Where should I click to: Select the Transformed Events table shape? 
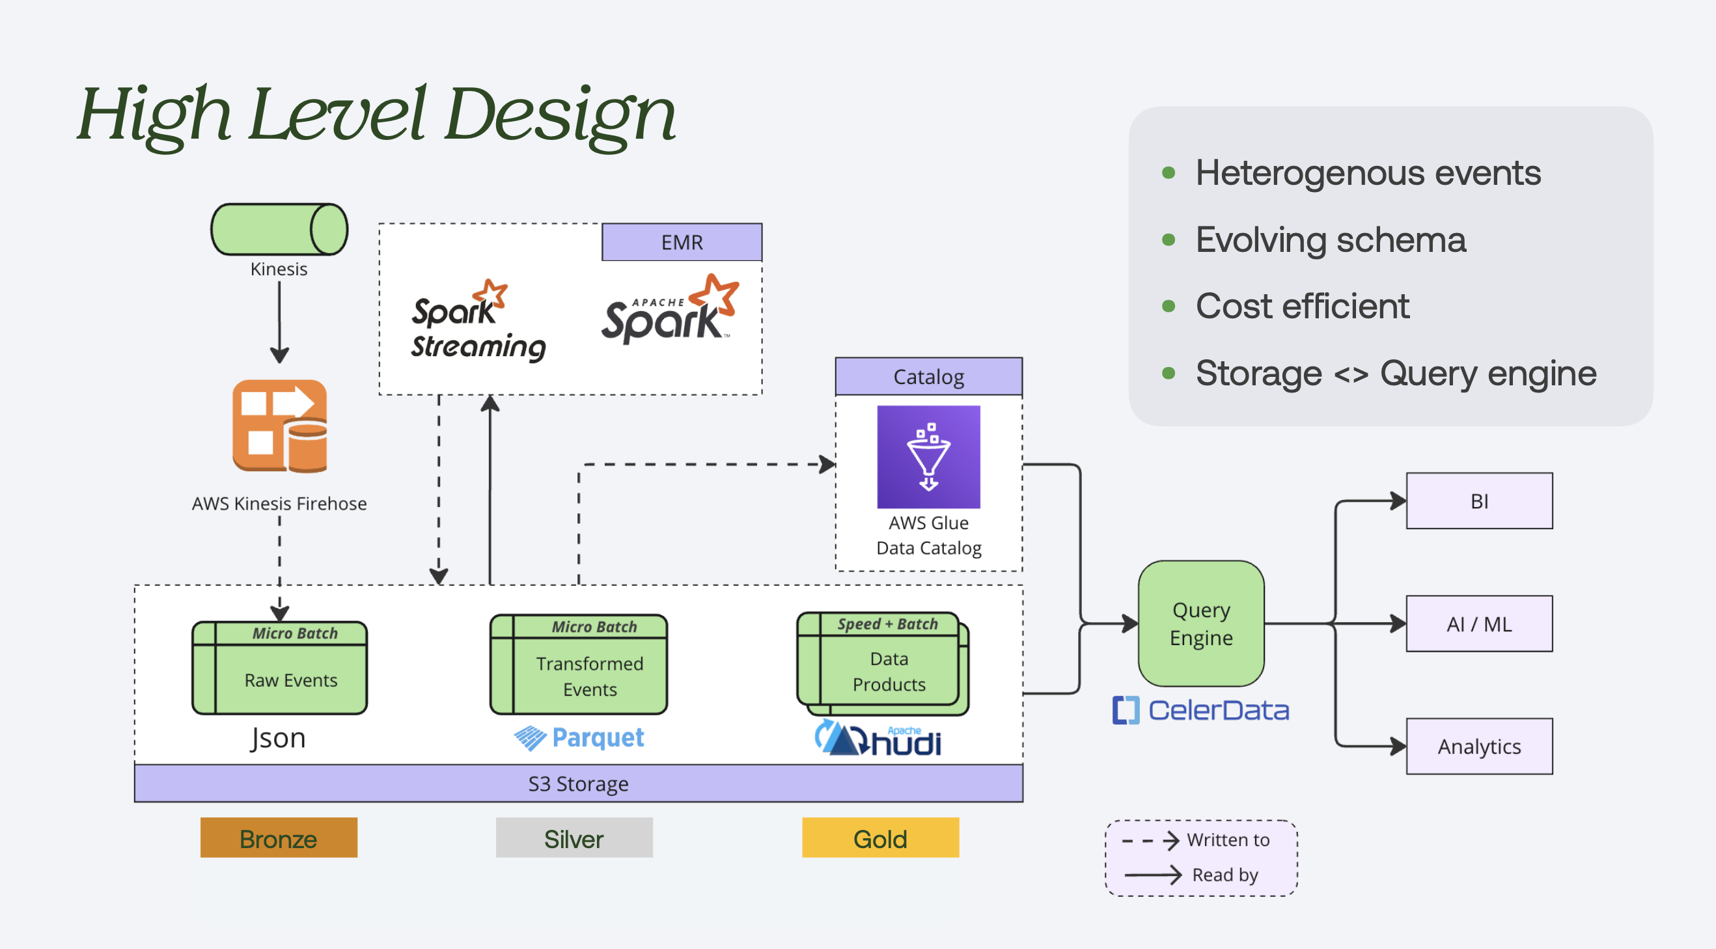coord(579,665)
